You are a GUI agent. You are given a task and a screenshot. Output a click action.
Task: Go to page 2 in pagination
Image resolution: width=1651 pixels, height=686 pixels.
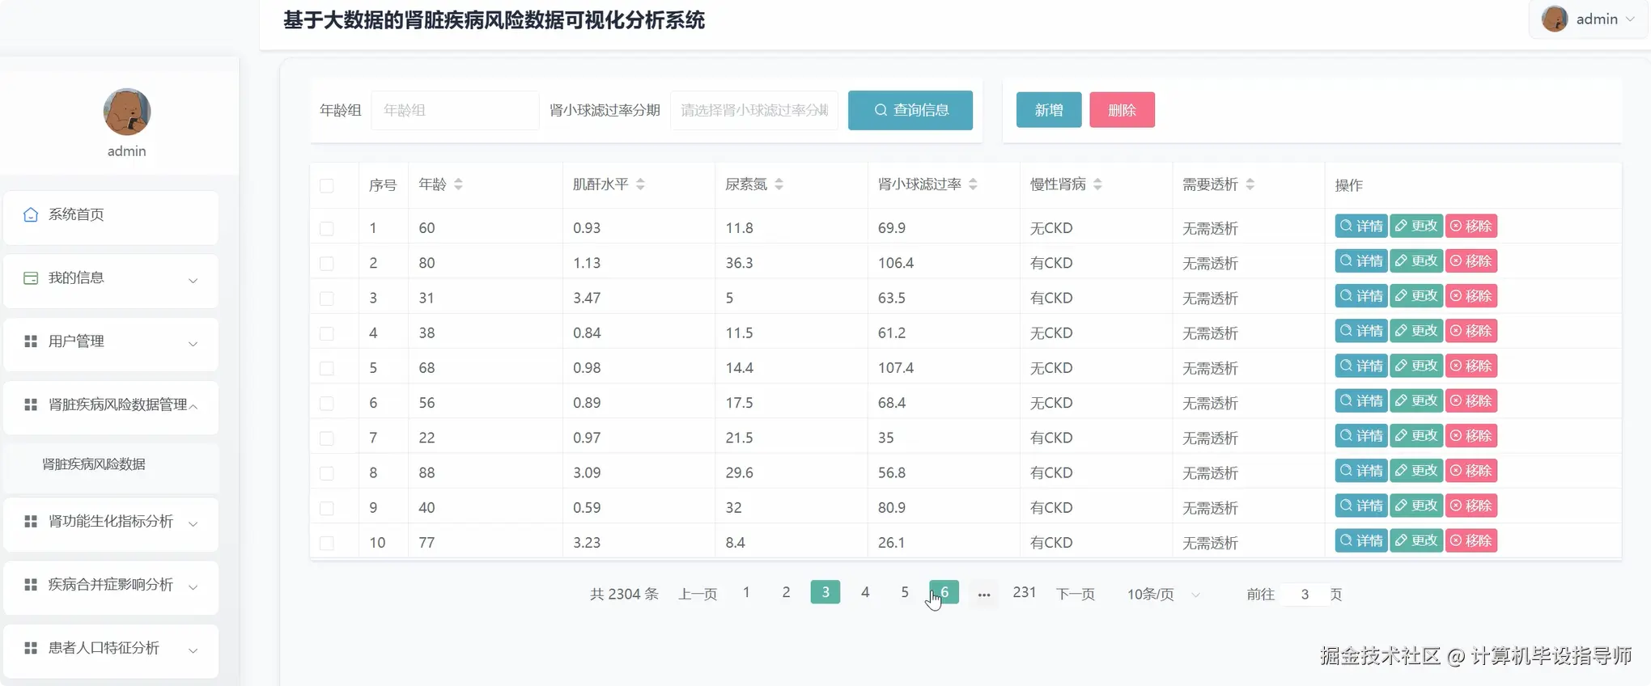point(786,592)
